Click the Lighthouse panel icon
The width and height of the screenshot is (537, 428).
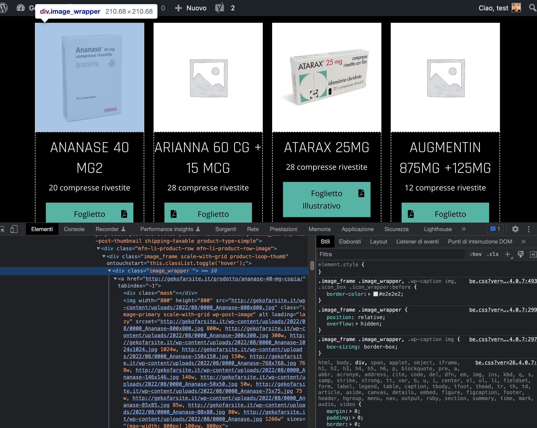point(437,229)
